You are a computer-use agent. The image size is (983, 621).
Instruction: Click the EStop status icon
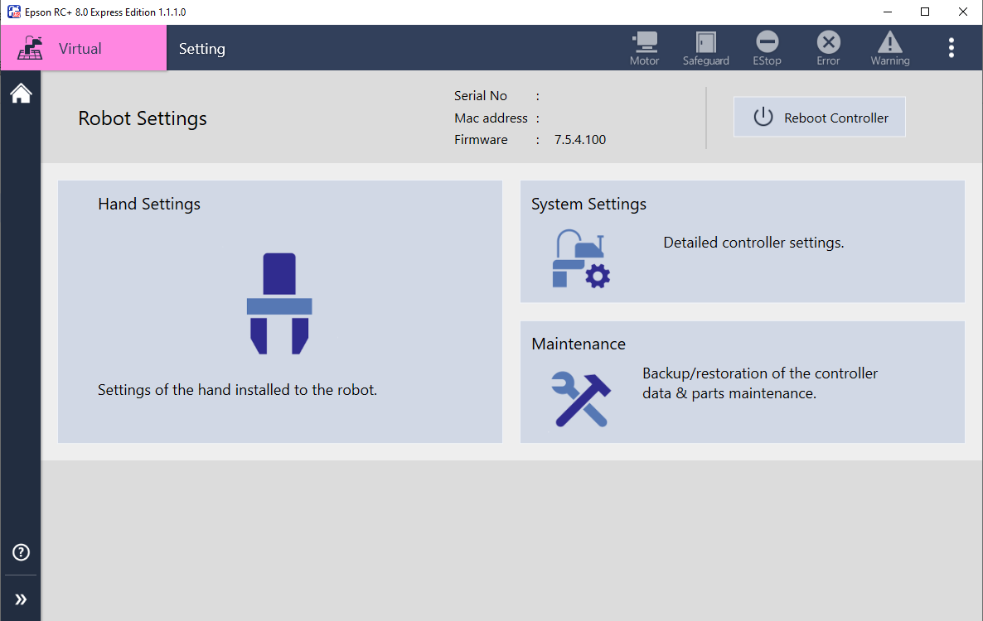[767, 48]
